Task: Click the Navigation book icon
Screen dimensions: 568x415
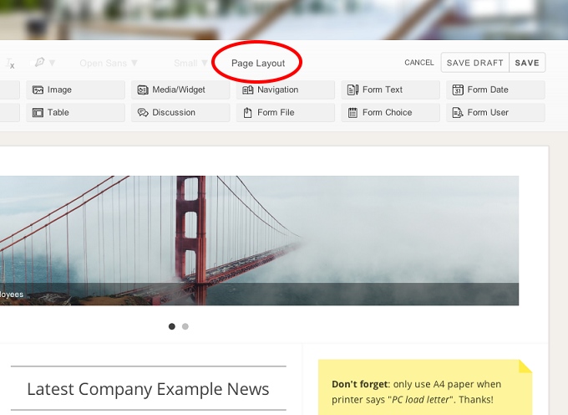Action: 248,90
